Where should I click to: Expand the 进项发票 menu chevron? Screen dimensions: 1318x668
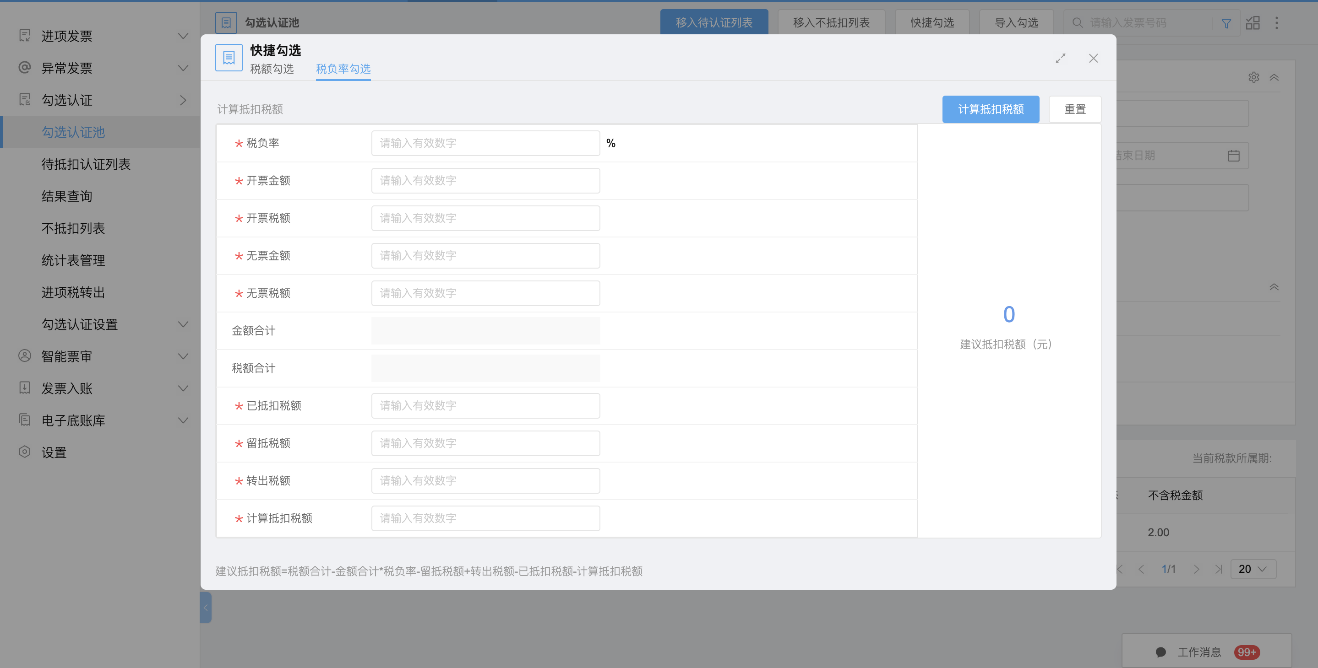point(183,36)
